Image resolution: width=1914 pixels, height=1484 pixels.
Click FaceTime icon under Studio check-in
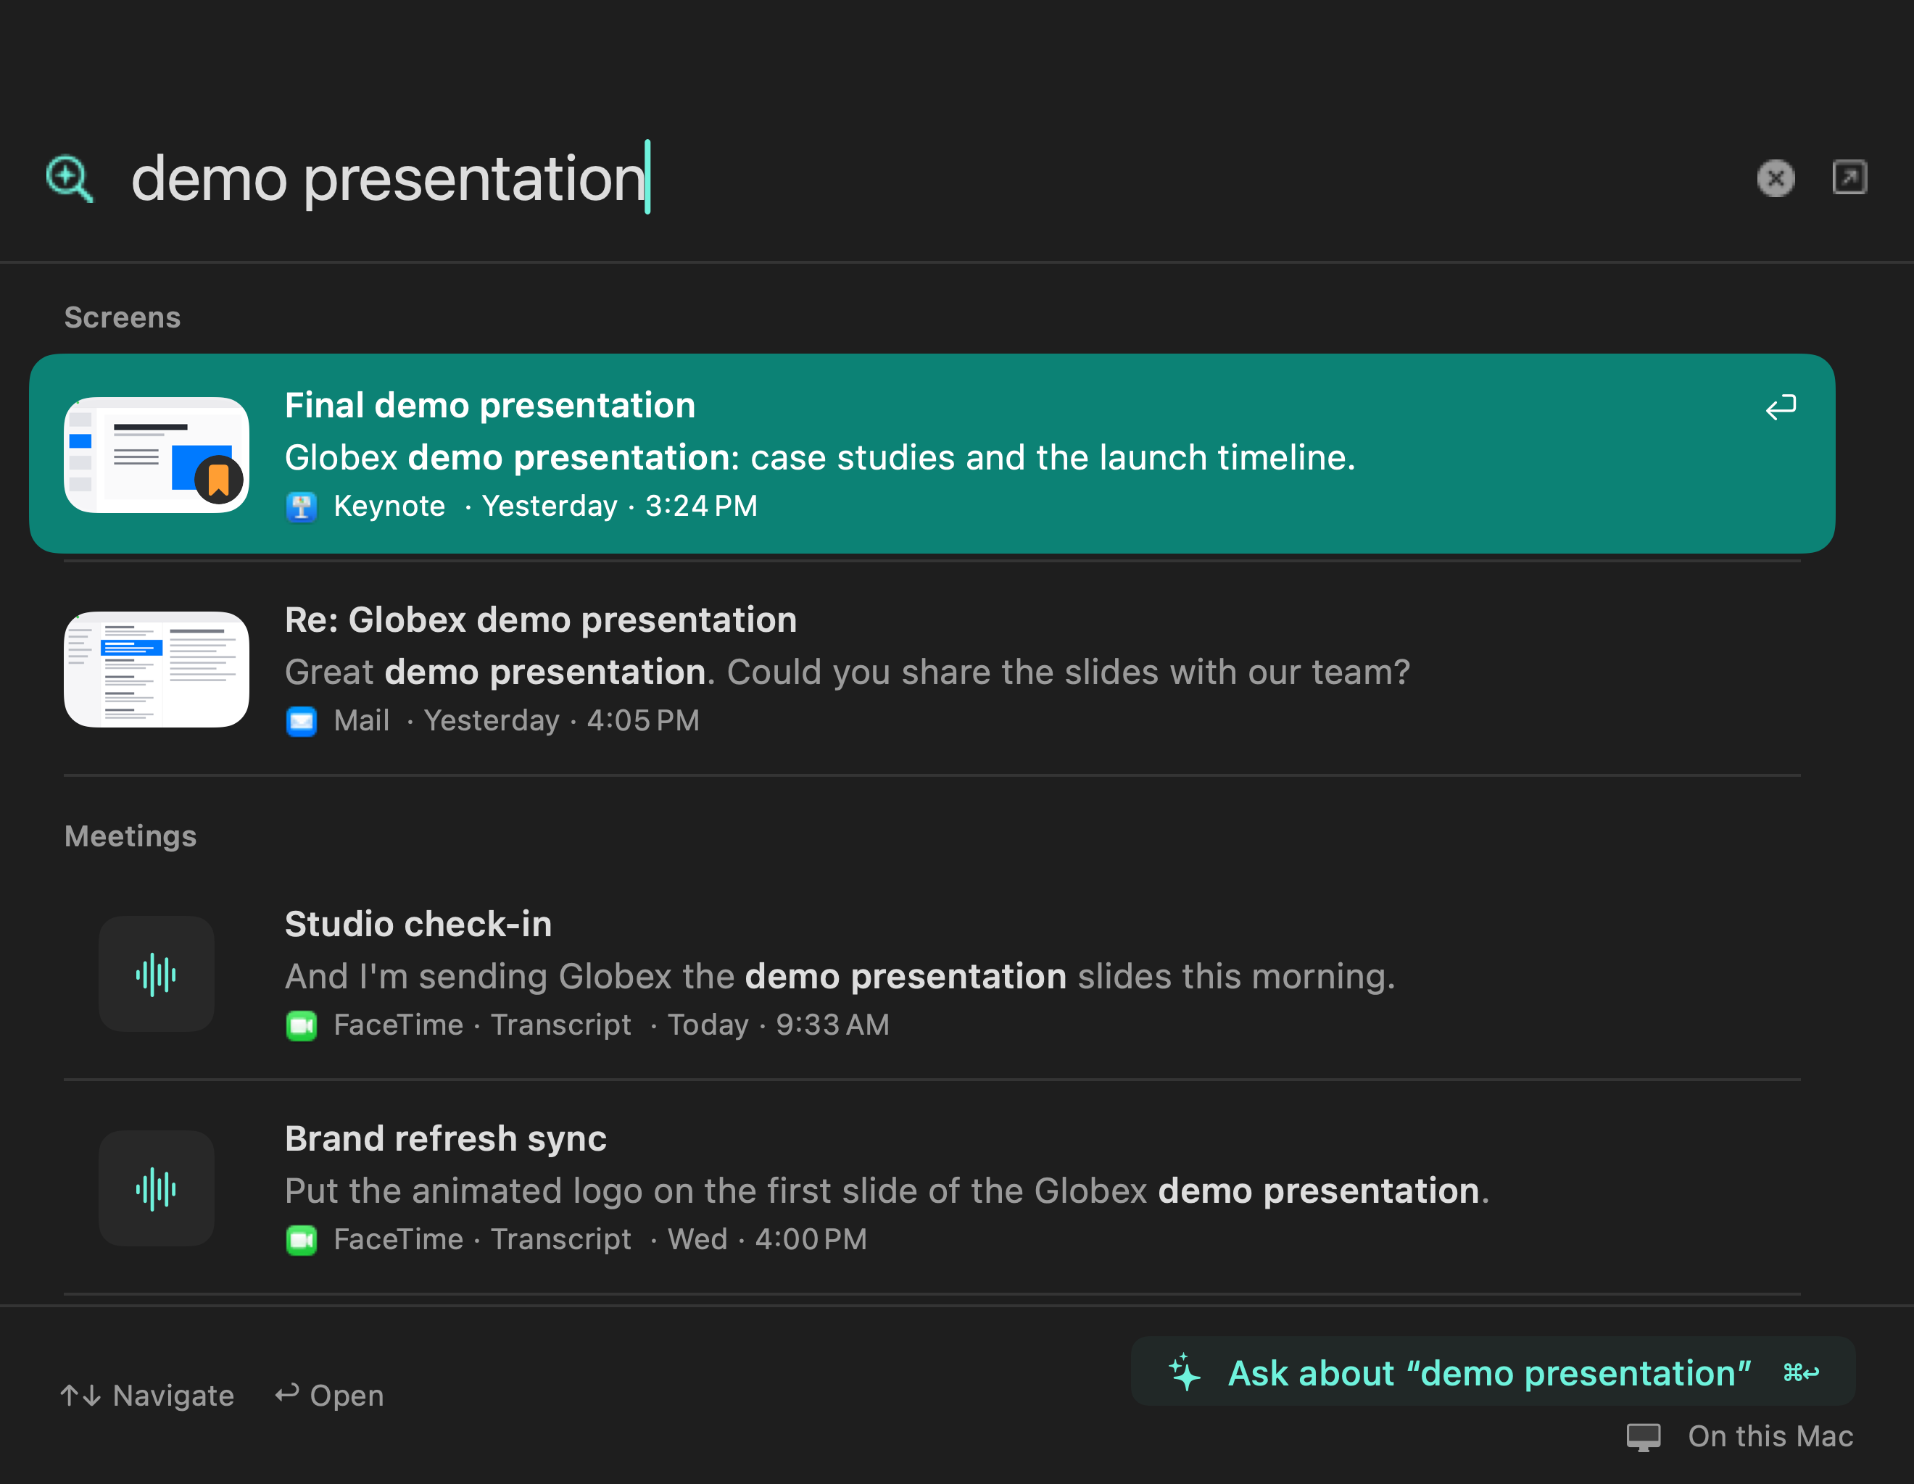pos(302,1025)
